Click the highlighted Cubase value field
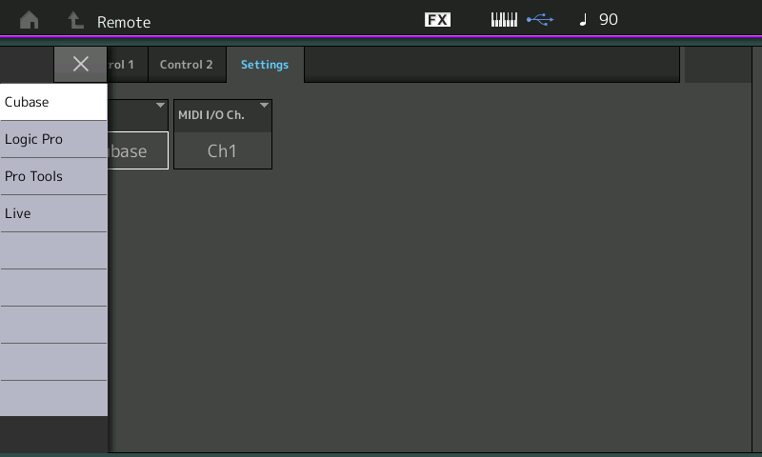 point(137,150)
